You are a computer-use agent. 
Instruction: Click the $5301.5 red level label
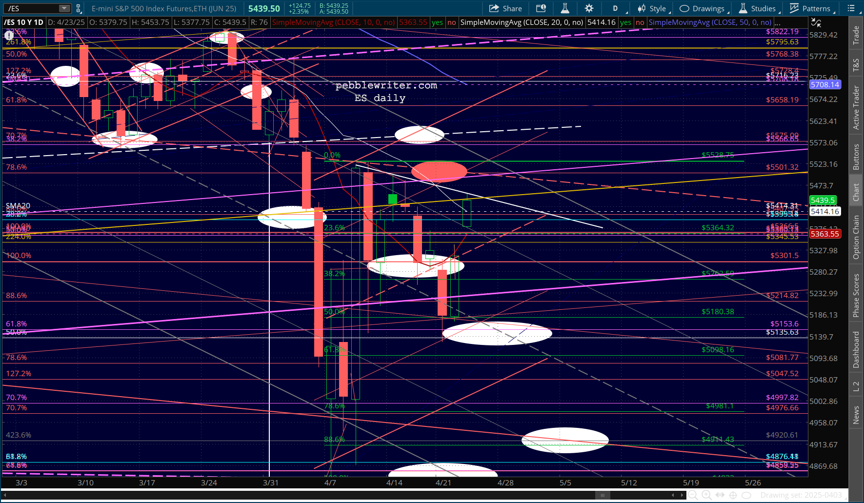tap(784, 255)
